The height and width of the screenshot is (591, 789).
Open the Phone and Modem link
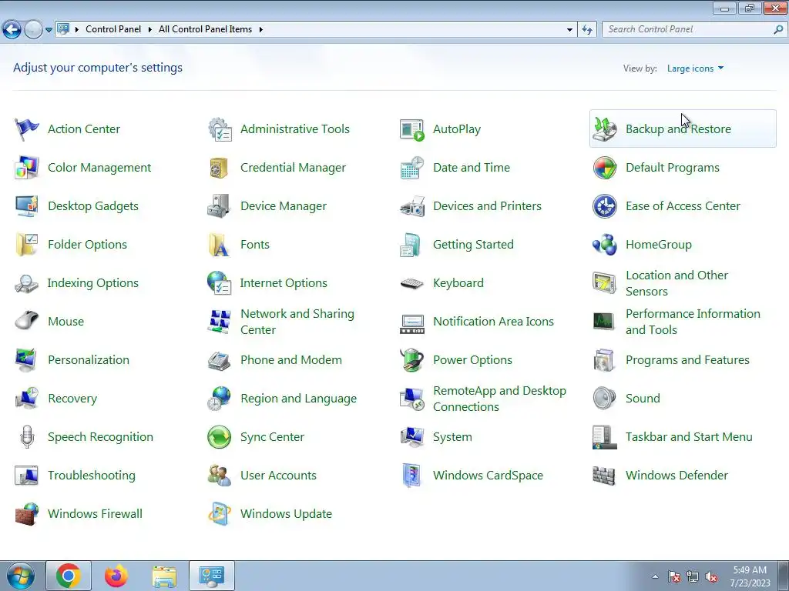[x=290, y=360]
